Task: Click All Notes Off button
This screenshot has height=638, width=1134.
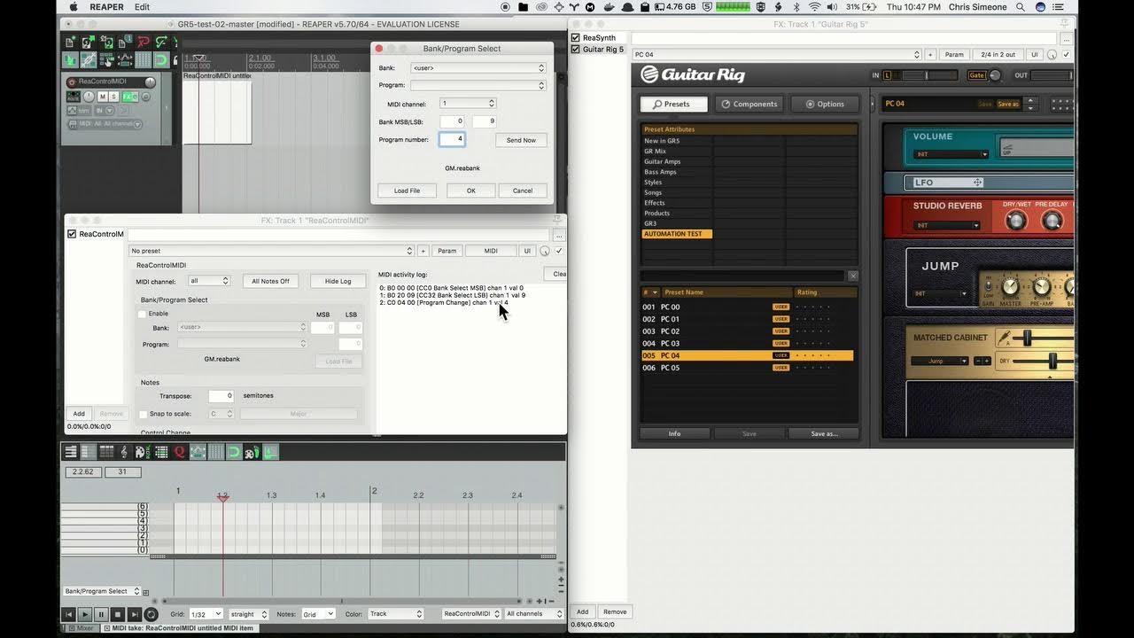Action: point(270,281)
